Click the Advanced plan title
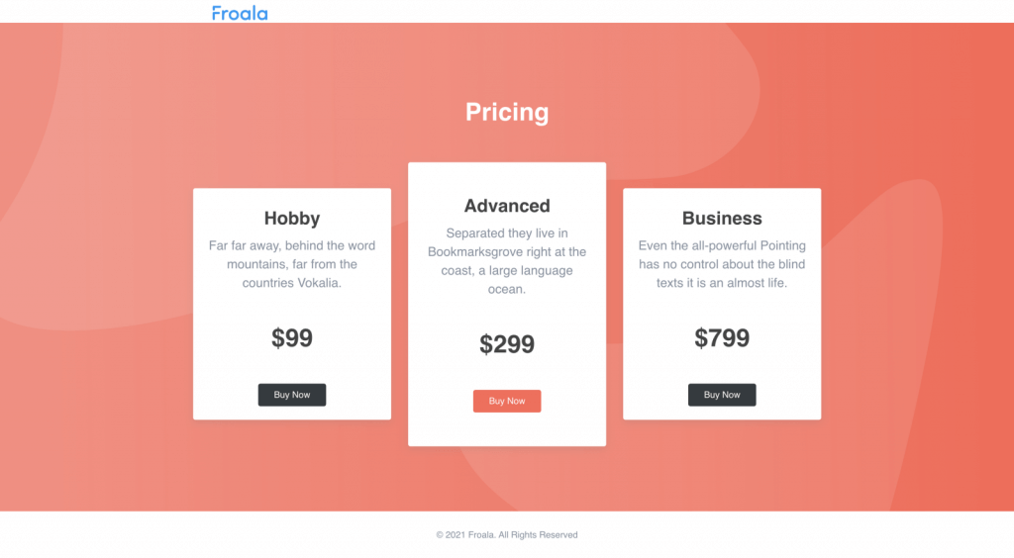Viewport: 1014px width, 558px height. pos(507,206)
